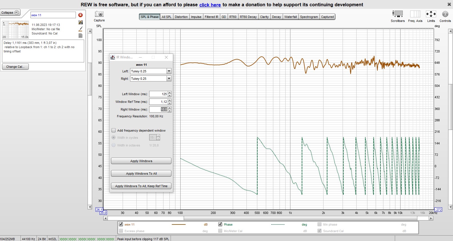Click vertical scroll down arrow left of graph

click(90, 207)
